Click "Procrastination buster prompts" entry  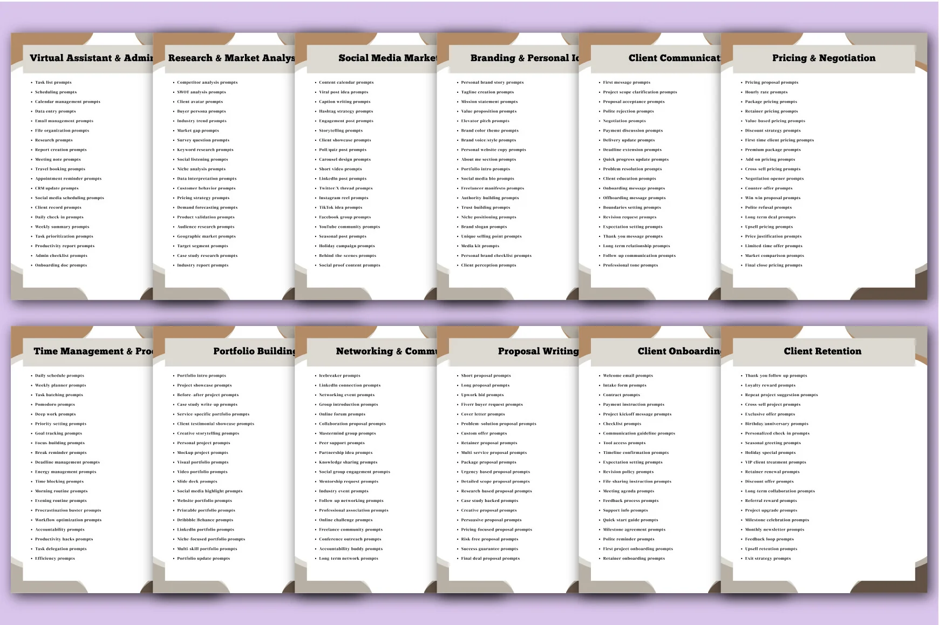point(68,511)
